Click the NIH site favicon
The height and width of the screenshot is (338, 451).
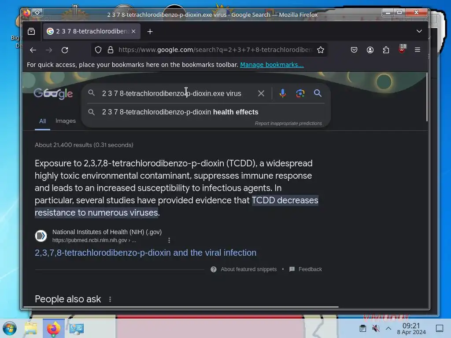(41, 236)
